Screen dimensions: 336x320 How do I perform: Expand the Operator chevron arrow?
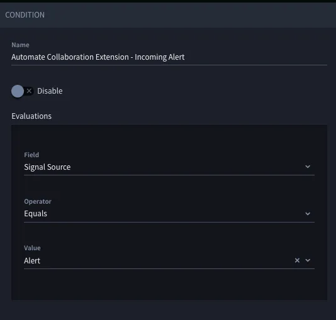[x=308, y=214]
